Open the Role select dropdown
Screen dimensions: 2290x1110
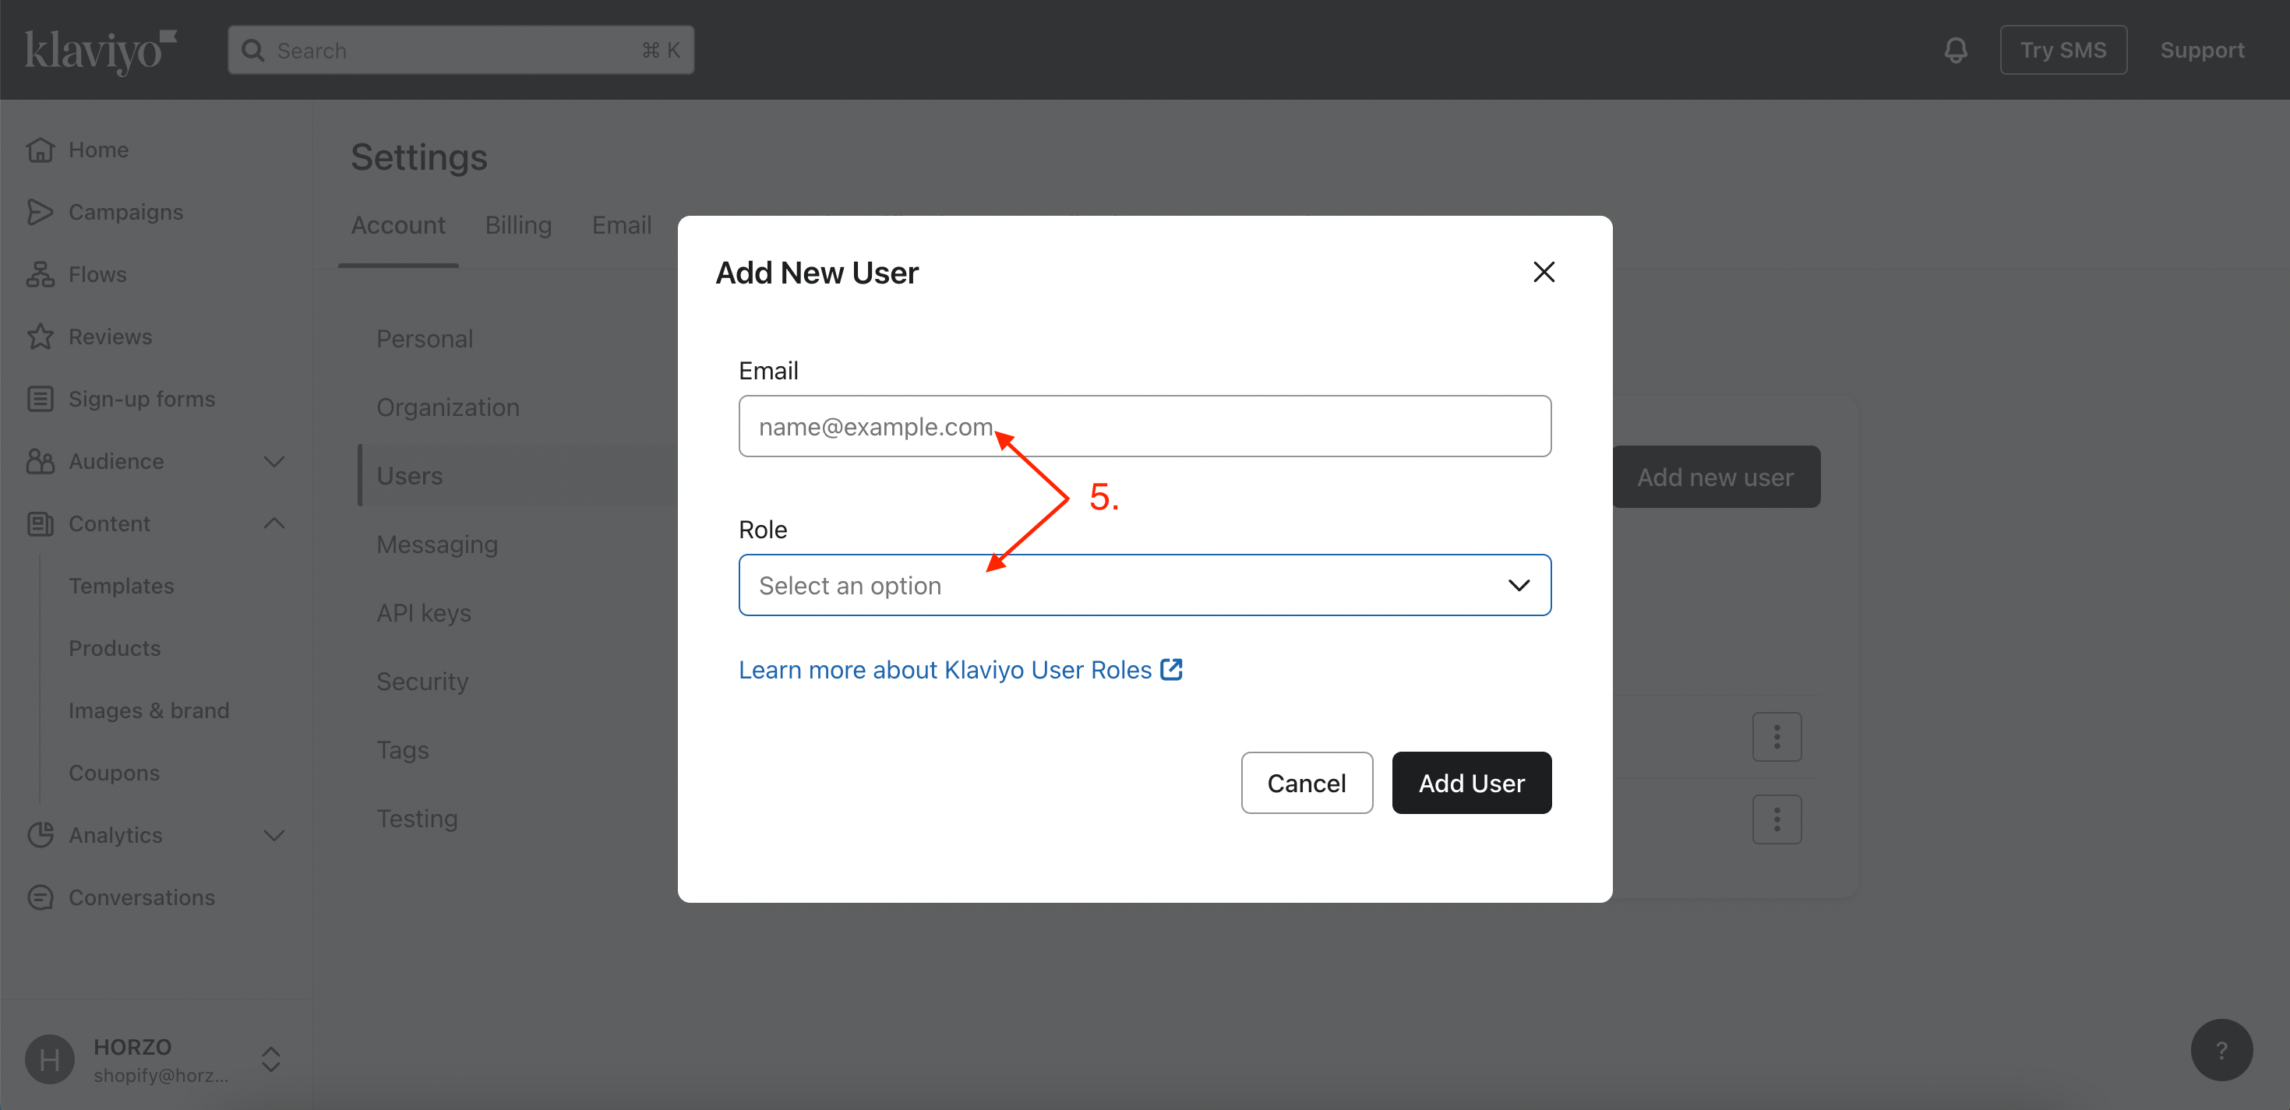pyautogui.click(x=1144, y=585)
